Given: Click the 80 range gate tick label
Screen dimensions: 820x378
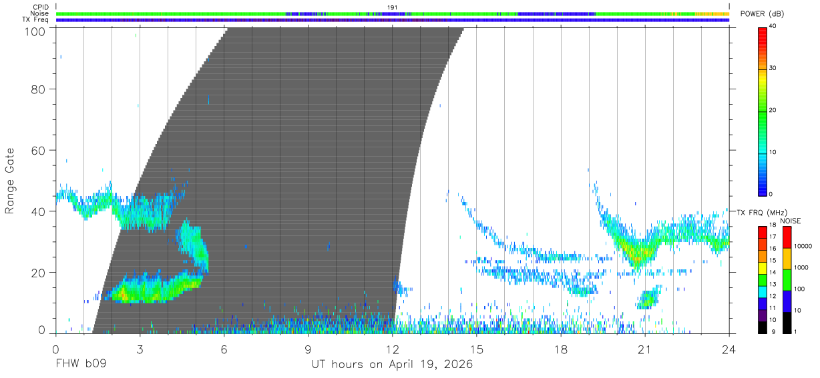Looking at the screenshot, I should [37, 89].
